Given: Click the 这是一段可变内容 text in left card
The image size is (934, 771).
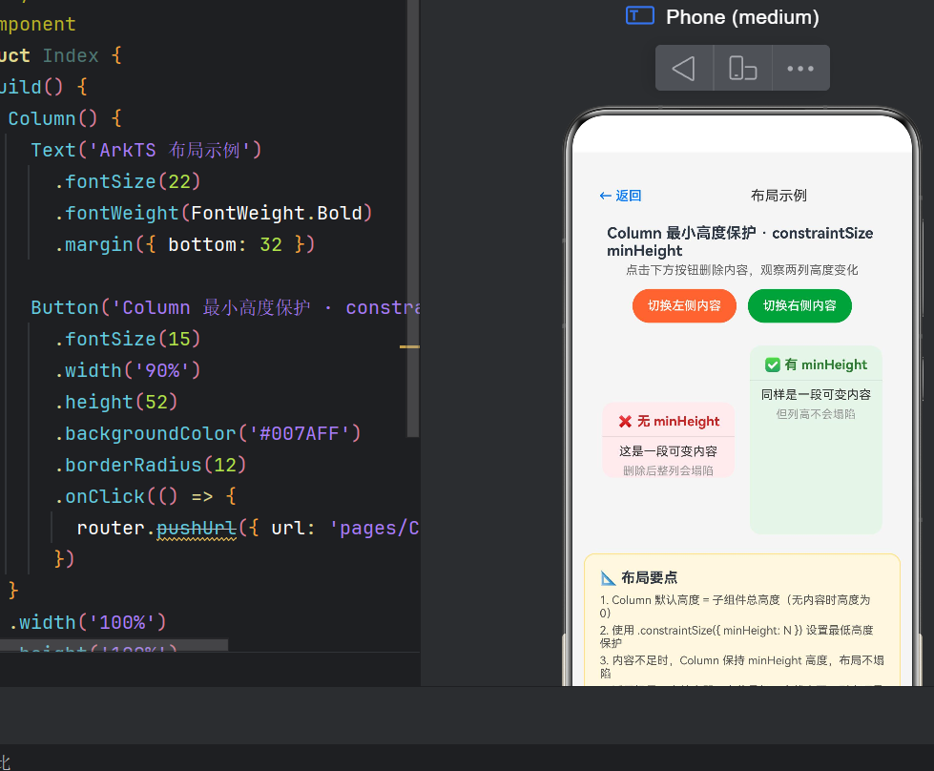Looking at the screenshot, I should point(669,451).
